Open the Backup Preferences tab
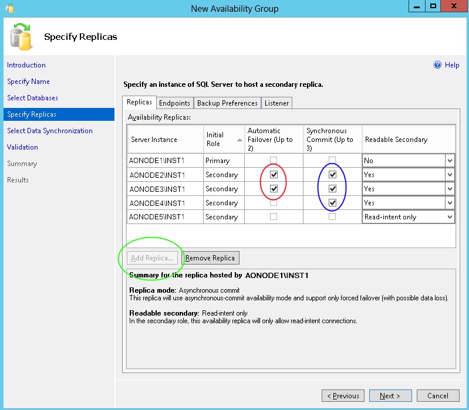The height and width of the screenshot is (410, 469). [227, 103]
